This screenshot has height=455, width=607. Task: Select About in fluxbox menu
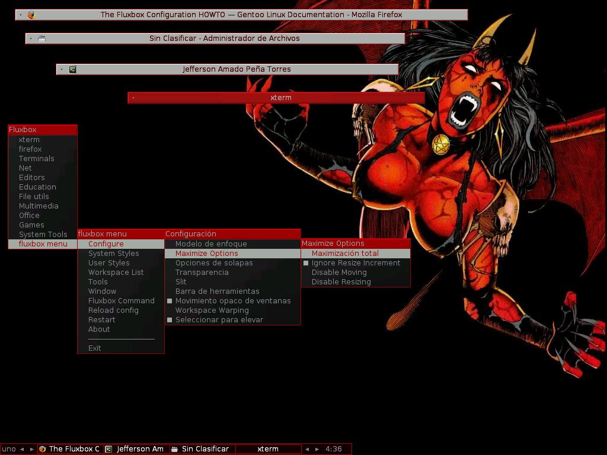tap(121, 329)
